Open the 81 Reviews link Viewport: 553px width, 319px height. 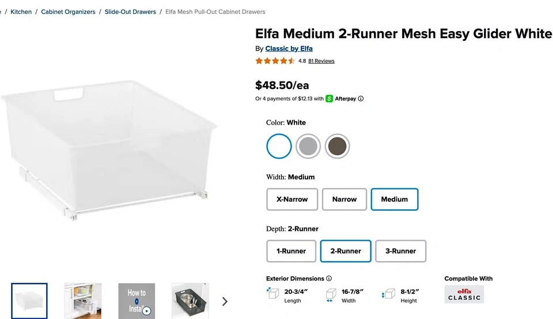321,61
